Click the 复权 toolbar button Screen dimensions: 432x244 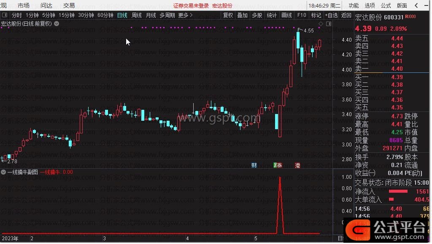[228, 15]
